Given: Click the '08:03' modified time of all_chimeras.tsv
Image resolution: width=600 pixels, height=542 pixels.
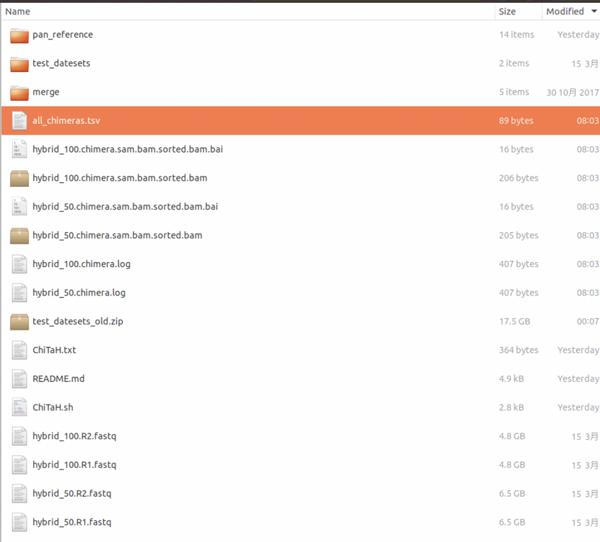Looking at the screenshot, I should [x=588, y=121].
